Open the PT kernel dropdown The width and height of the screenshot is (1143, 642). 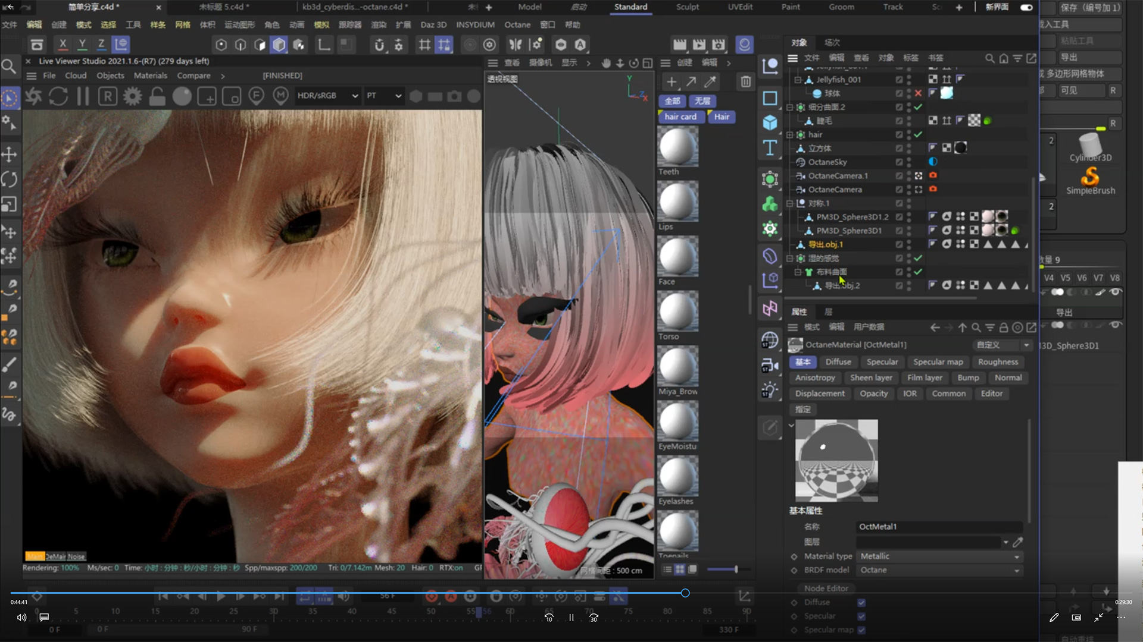point(383,96)
